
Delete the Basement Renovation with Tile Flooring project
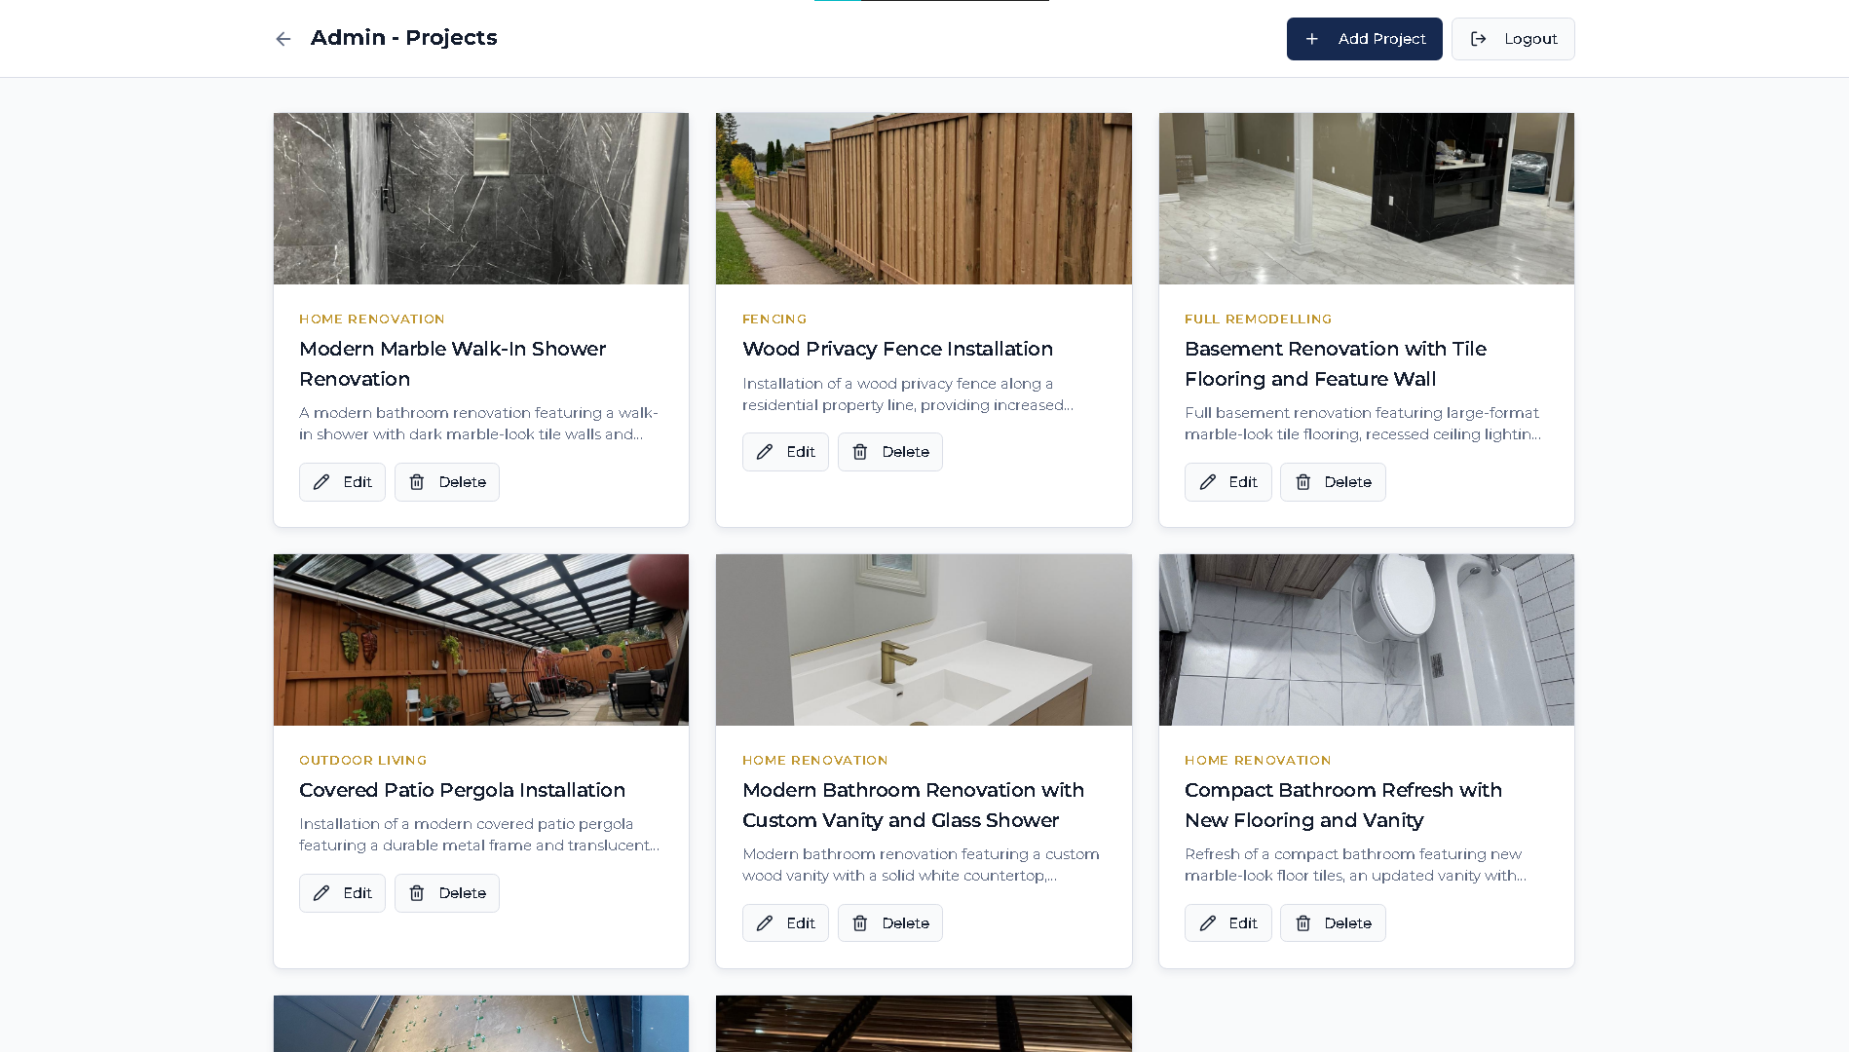click(1333, 482)
